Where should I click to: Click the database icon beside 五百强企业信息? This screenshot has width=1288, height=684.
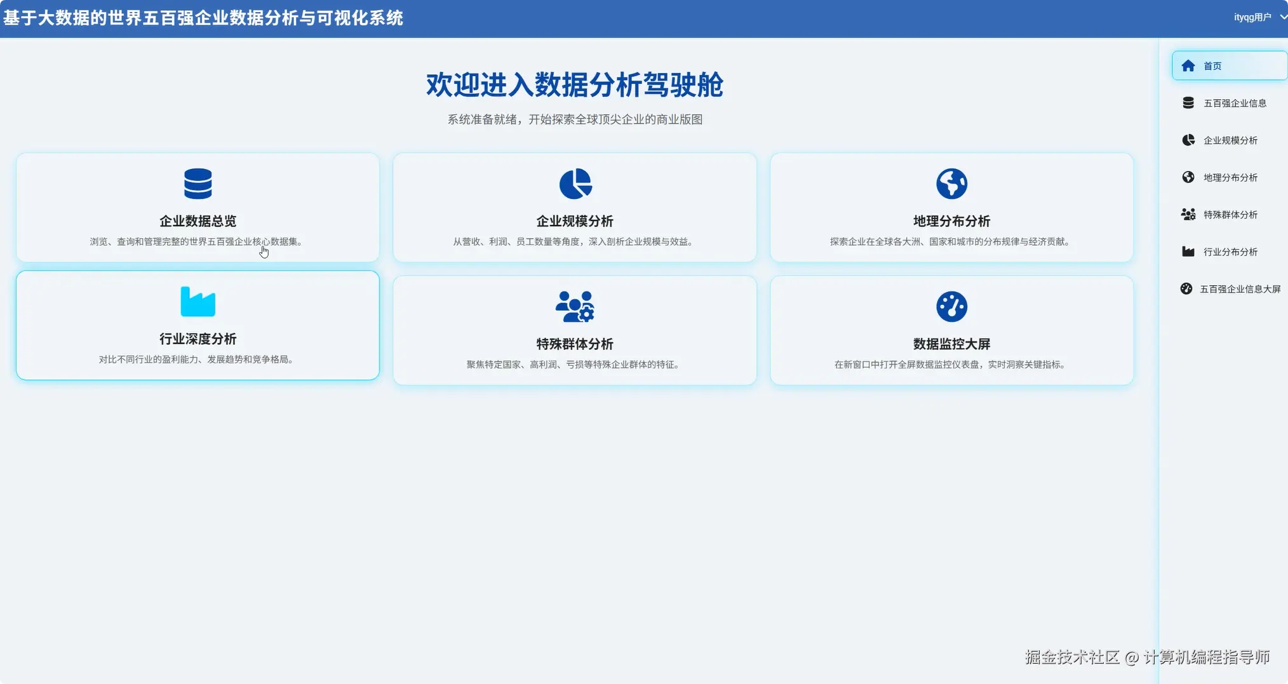[1188, 103]
